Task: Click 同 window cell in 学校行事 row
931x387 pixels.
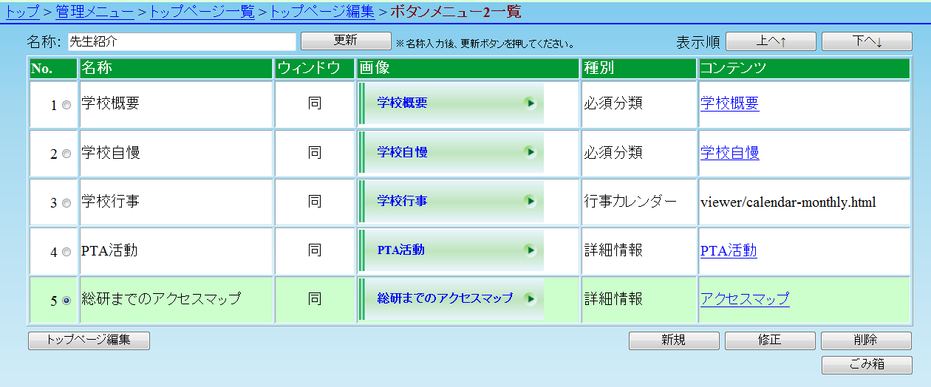Action: [315, 201]
